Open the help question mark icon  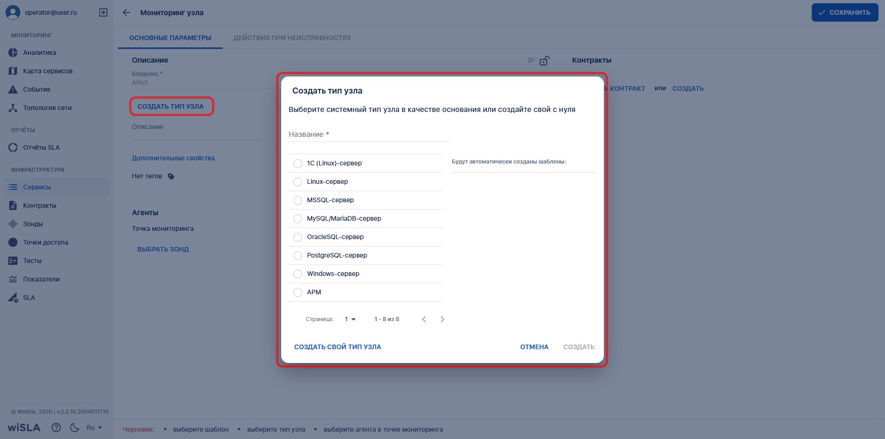click(56, 427)
